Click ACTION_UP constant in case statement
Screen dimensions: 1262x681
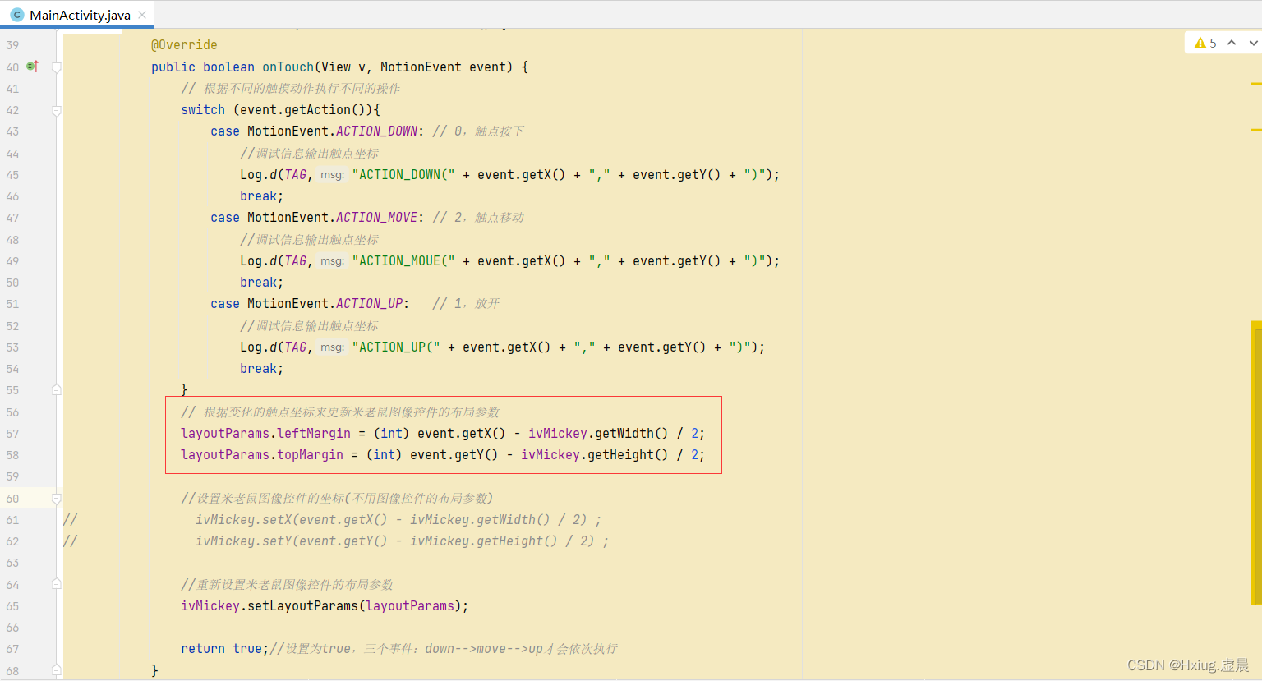point(369,304)
